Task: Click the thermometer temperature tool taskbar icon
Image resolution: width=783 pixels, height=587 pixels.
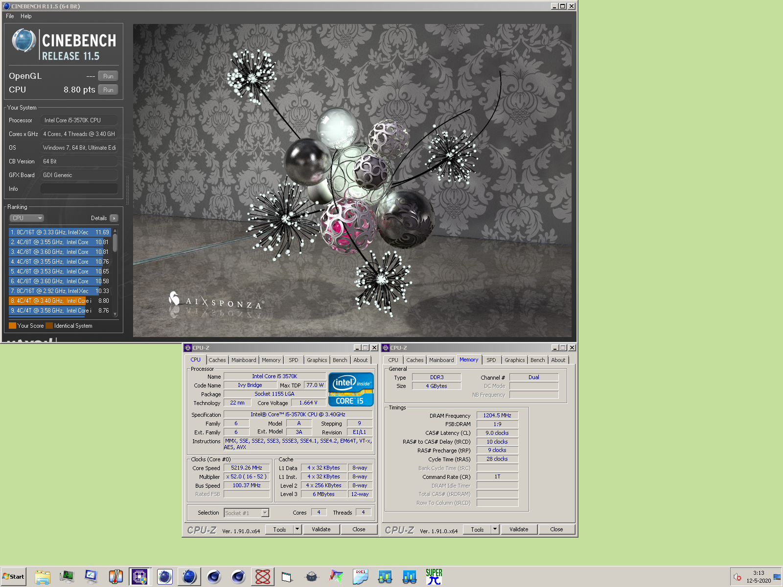Action: pyautogui.click(x=116, y=577)
